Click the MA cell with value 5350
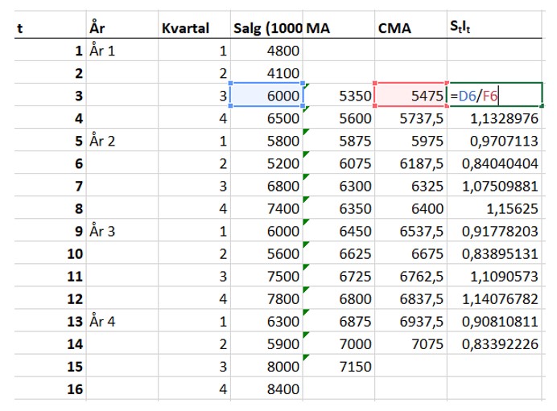The image size is (557, 411). [339, 96]
